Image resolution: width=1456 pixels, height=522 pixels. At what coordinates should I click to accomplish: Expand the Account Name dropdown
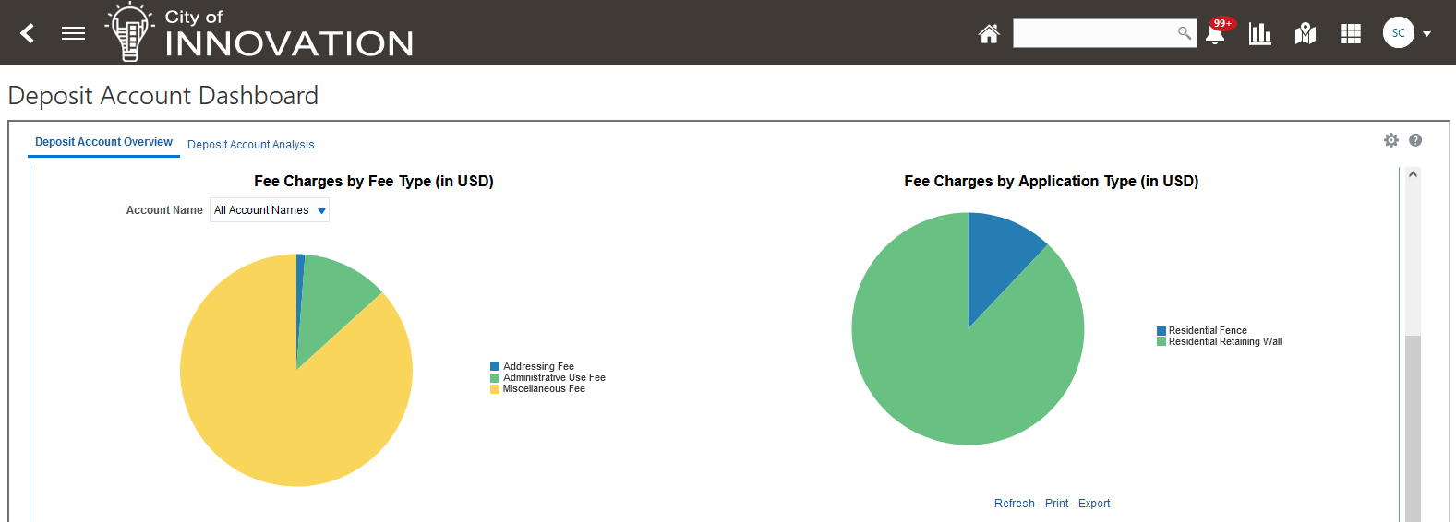321,211
